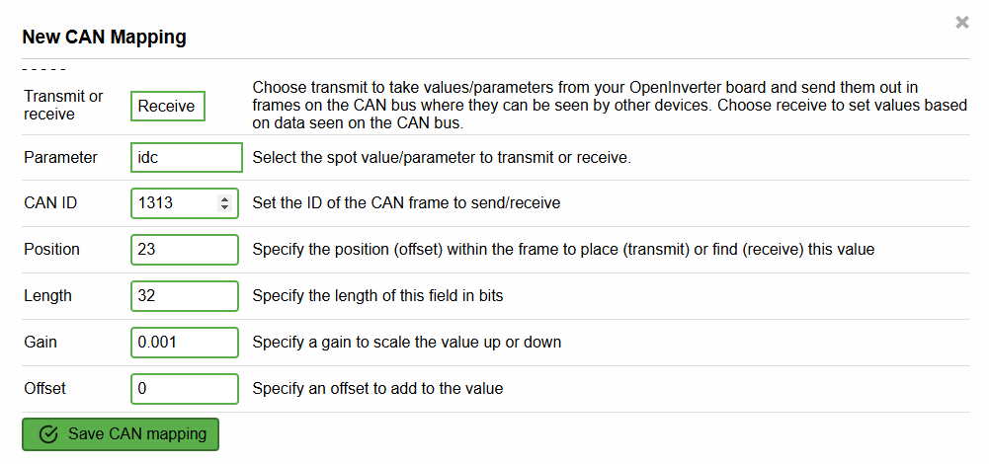989x464 pixels.
Task: Focus the Position input field
Action: (x=184, y=250)
